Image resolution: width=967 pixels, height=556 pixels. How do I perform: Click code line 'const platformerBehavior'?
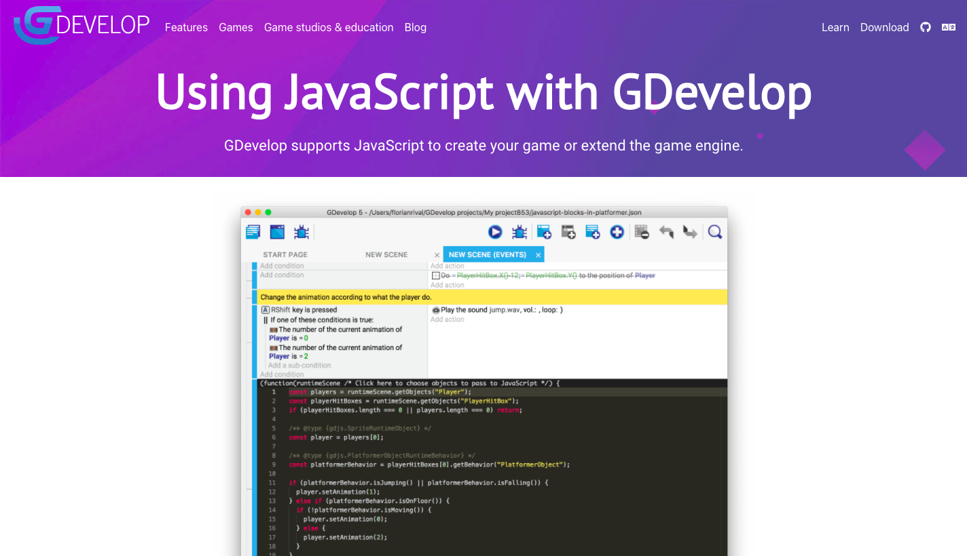pyautogui.click(x=429, y=465)
